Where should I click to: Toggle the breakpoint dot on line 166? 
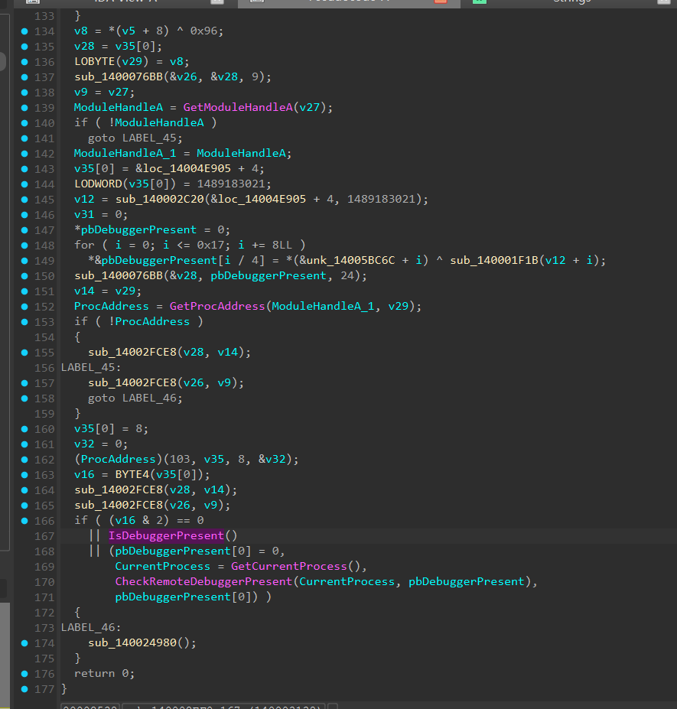24,521
